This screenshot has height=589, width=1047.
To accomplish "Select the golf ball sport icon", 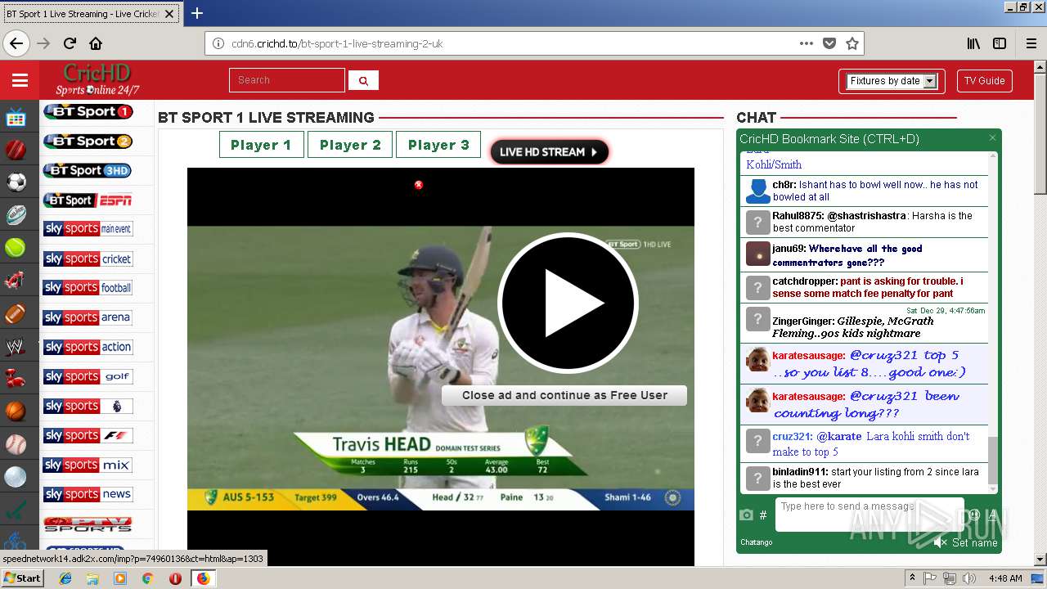I will 16,477.
